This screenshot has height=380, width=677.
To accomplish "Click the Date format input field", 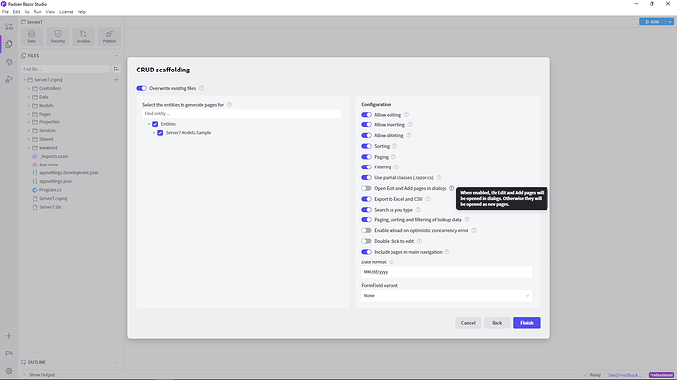I will click(446, 272).
